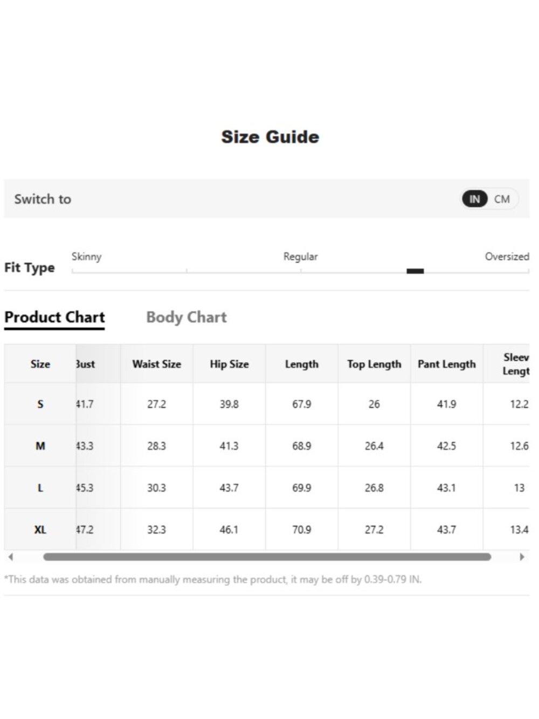
Task: Select the size M row label
Action: 40,446
